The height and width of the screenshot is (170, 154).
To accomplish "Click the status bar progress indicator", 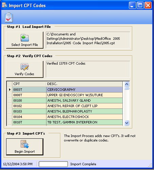I will click(x=53, y=164).
